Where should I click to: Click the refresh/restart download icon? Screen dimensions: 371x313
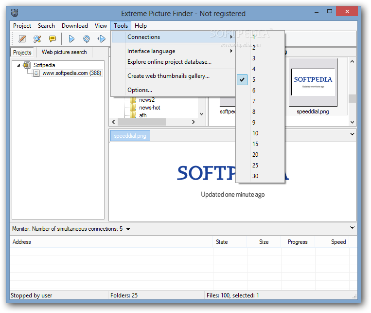point(87,38)
